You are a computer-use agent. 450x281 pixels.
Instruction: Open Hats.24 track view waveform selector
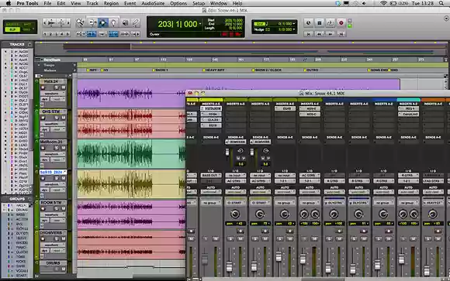tap(53, 94)
